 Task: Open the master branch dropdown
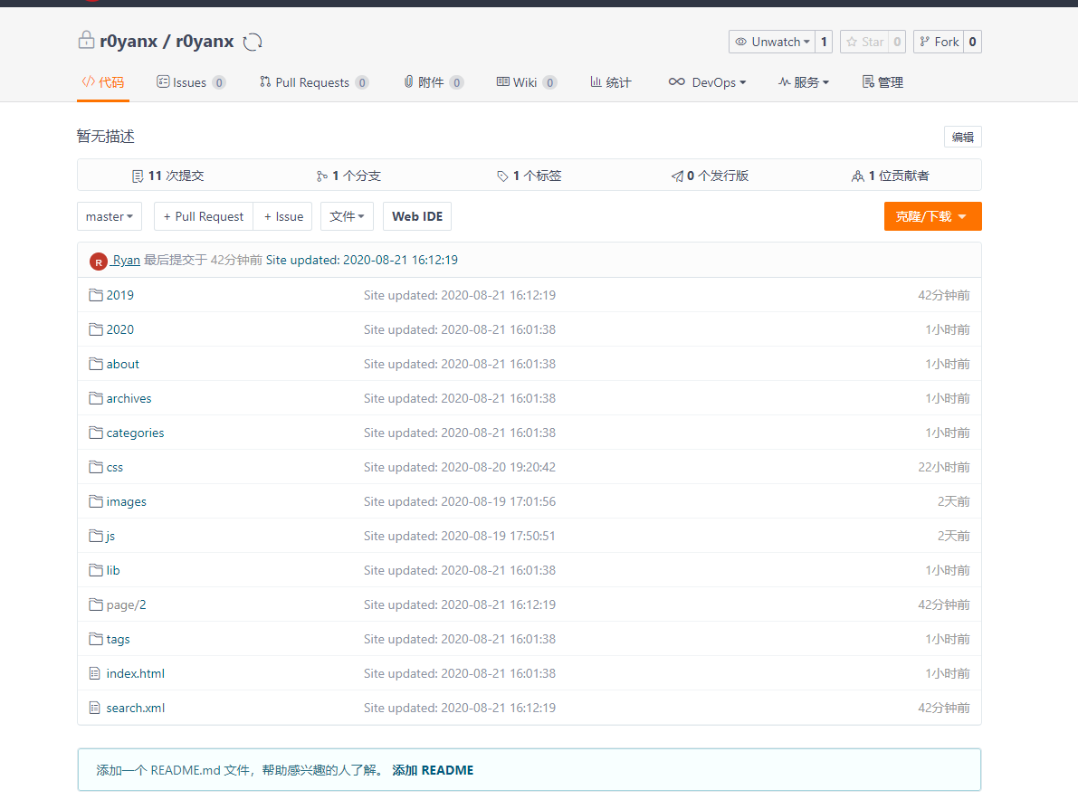pos(110,216)
